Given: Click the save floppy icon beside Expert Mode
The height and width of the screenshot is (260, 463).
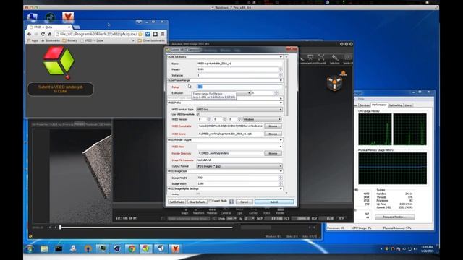Looking at the screenshot, I should click(231, 201).
